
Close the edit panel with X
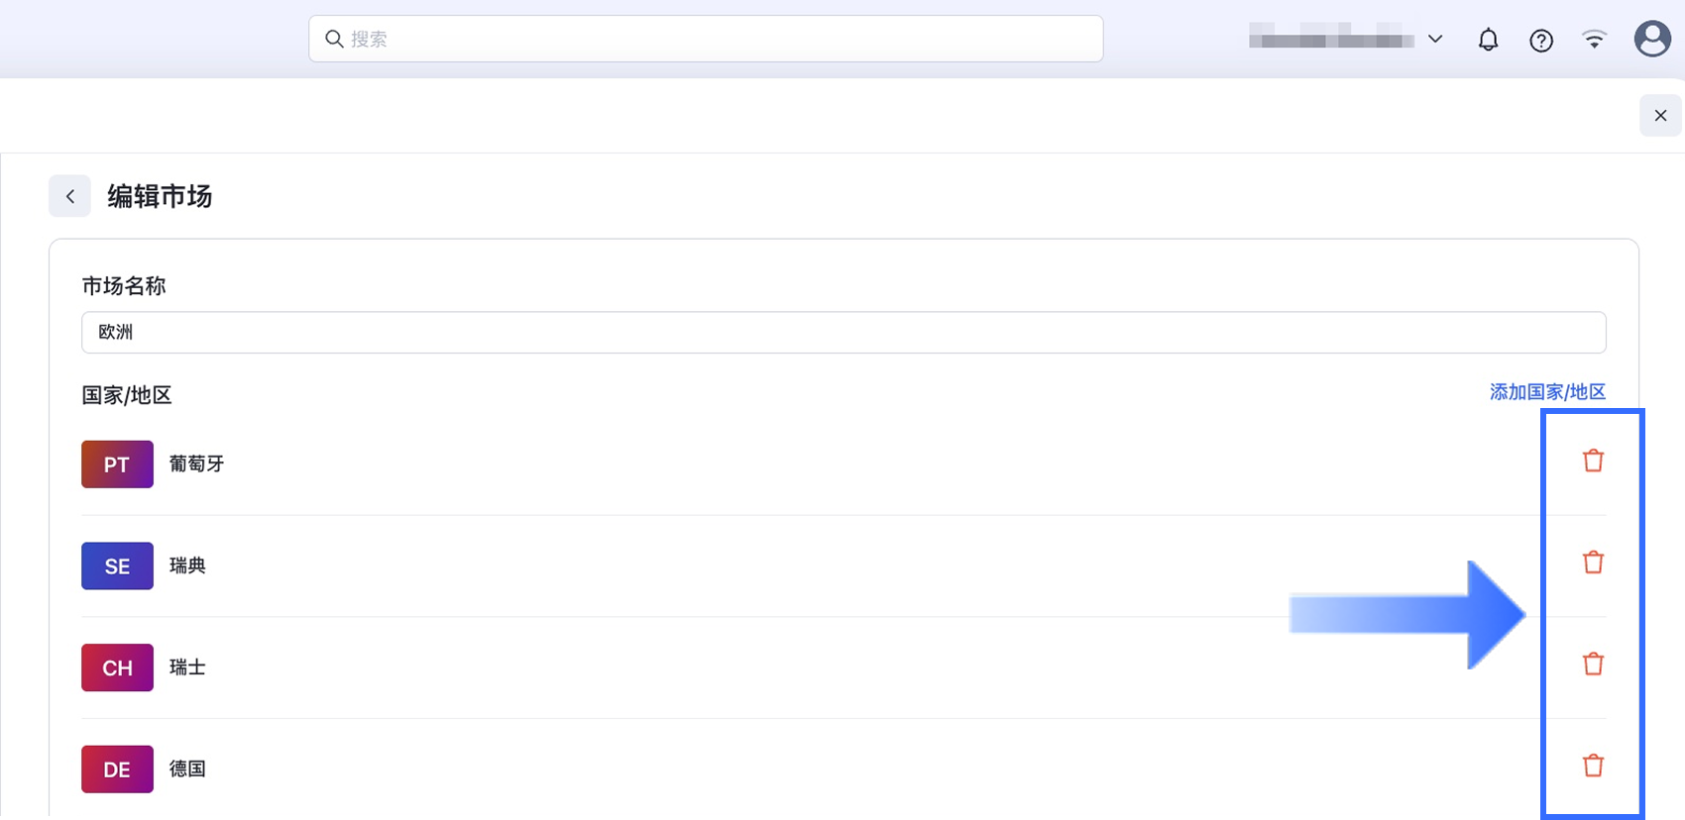1660,116
